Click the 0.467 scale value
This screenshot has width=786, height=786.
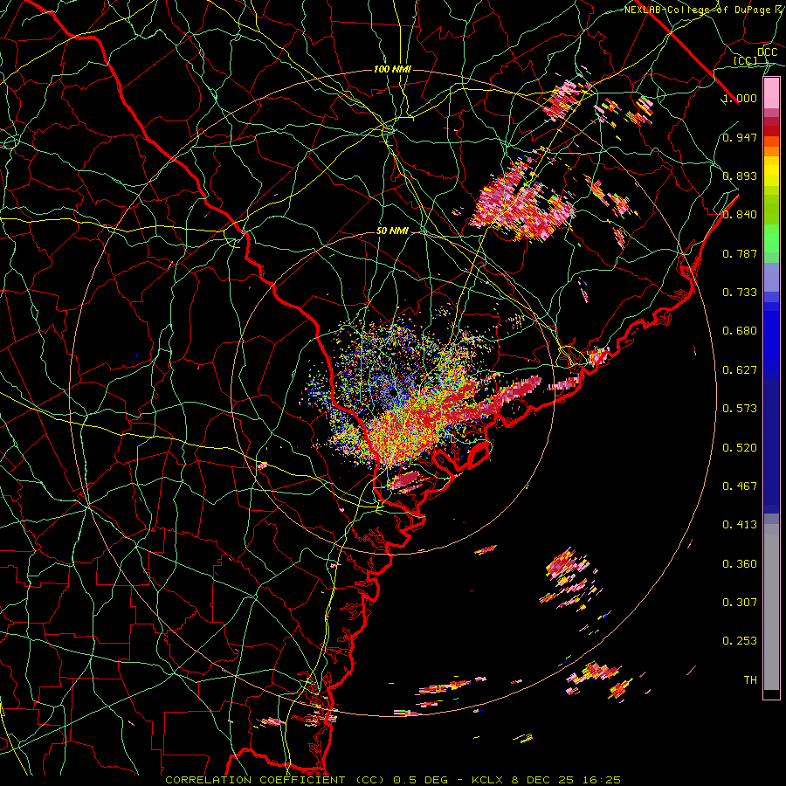[x=740, y=486]
